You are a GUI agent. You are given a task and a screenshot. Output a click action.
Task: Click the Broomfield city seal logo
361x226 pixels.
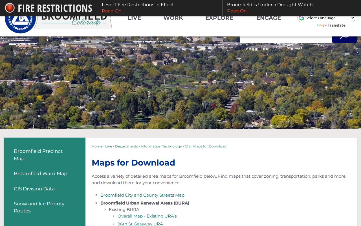(21, 25)
